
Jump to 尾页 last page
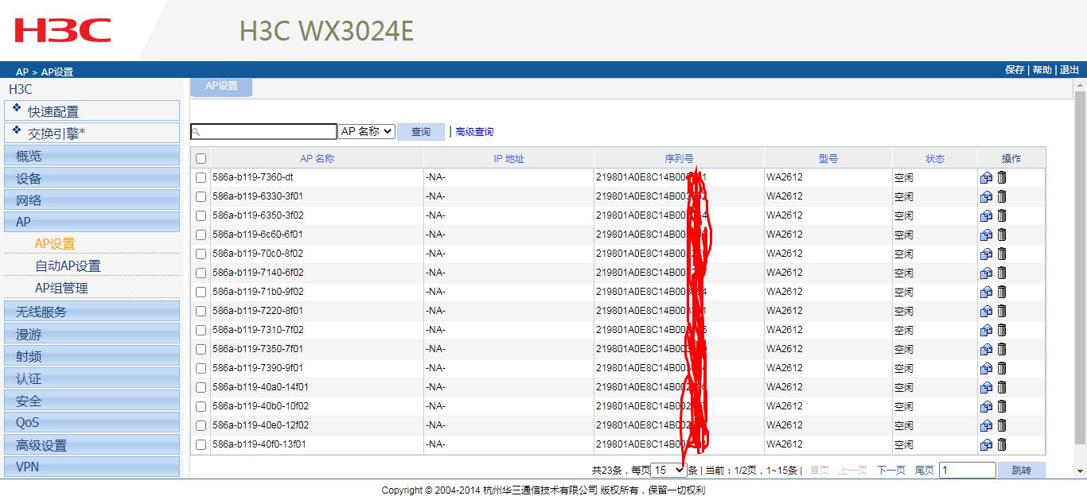pyautogui.click(x=925, y=471)
